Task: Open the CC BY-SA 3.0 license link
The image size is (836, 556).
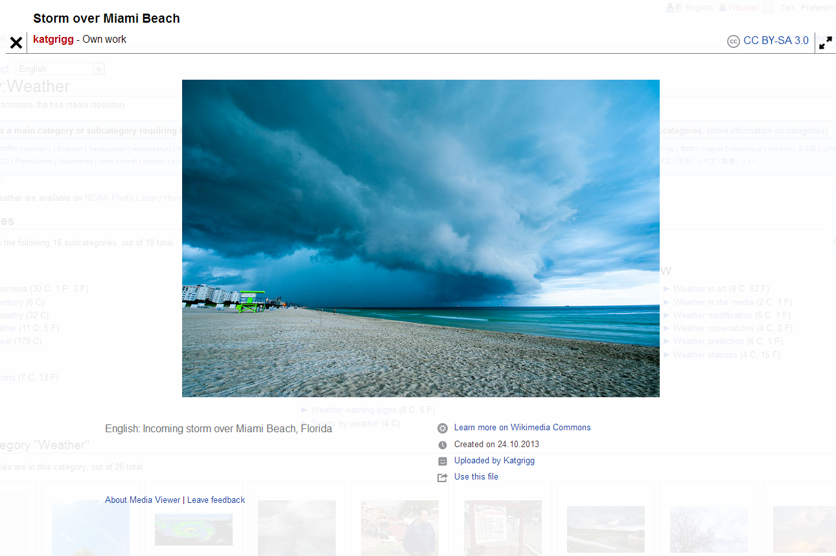Action: (776, 41)
